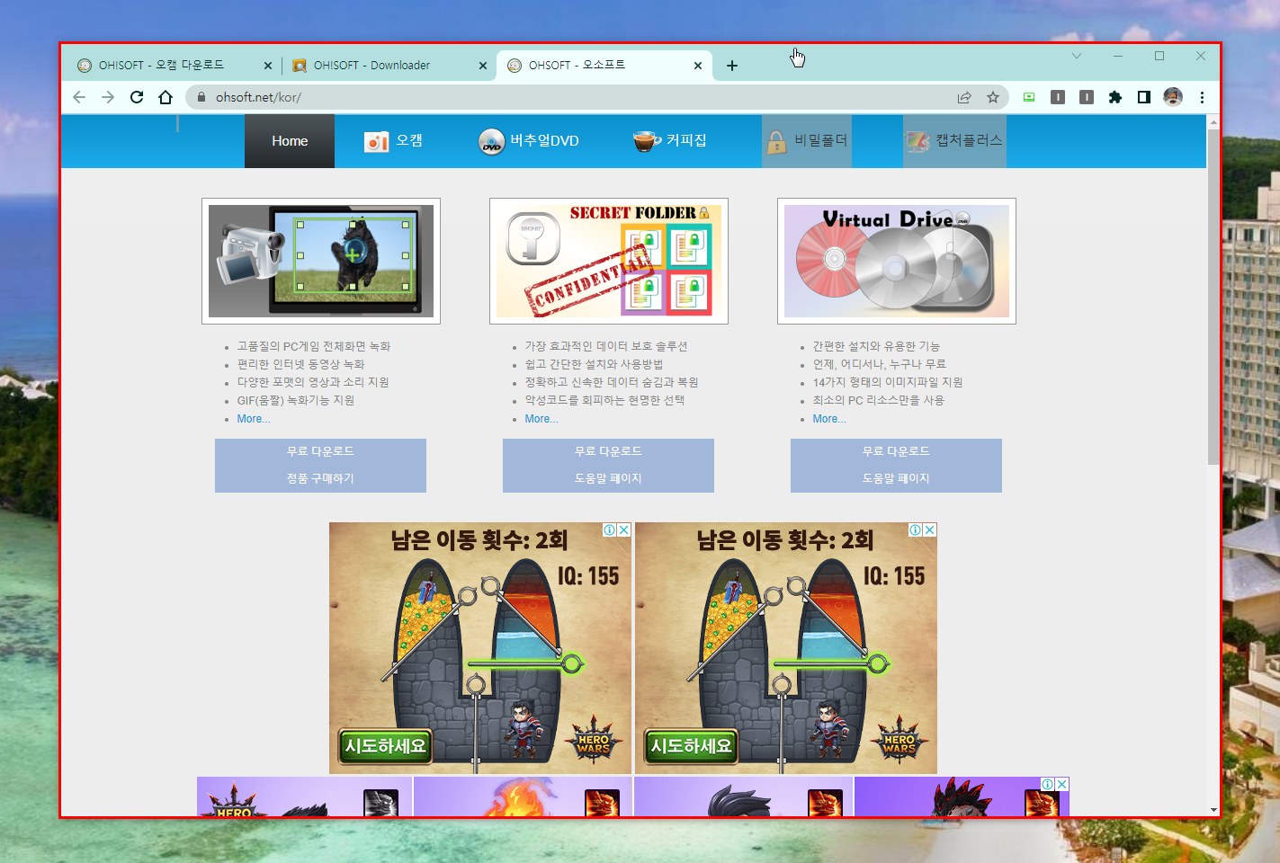Go back with the browser back arrow
1280x863 pixels.
[79, 97]
